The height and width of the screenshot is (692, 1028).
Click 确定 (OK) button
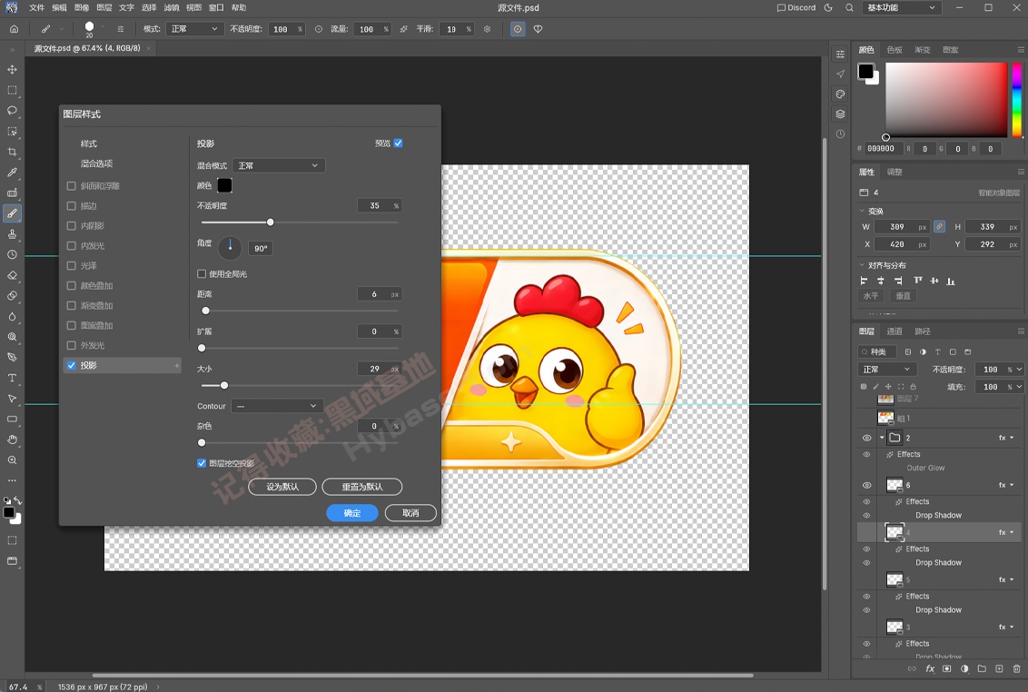pos(352,513)
